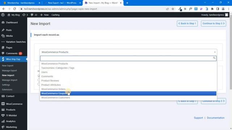Open Chrome profile avatar
Image resolution: width=232 pixels, height=130 pixels.
223,9
